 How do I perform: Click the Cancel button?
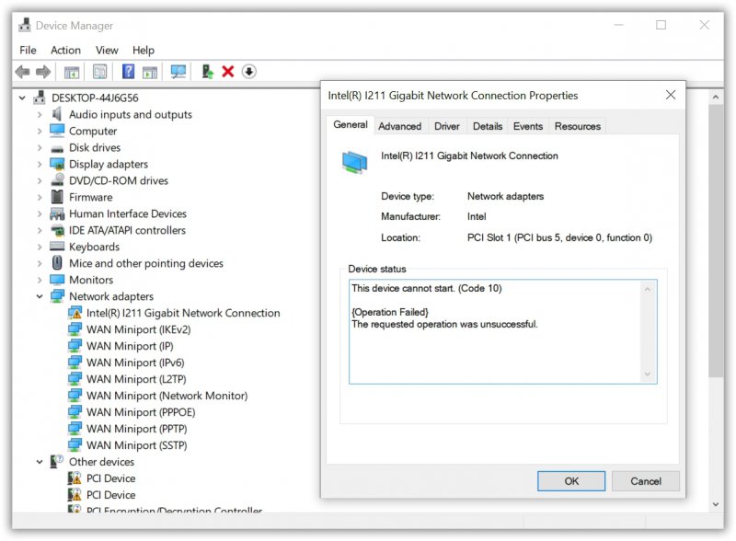[x=646, y=480]
